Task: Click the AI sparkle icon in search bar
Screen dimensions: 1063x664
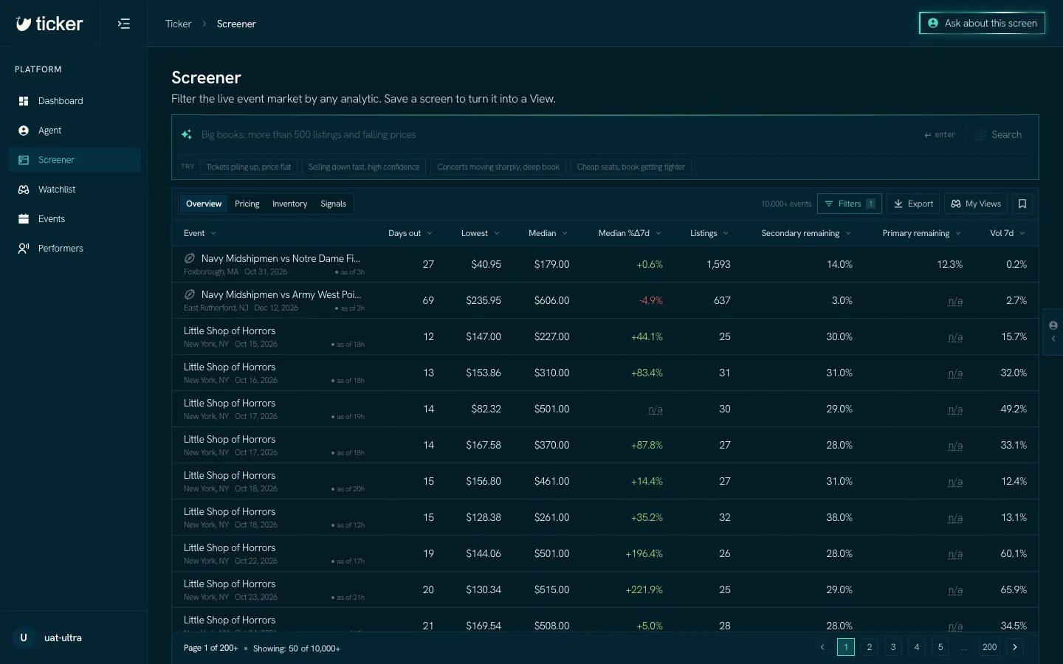Action: (187, 134)
